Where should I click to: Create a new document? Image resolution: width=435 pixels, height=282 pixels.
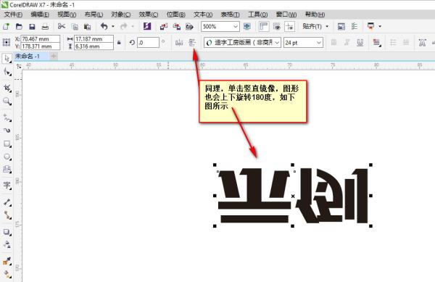[x=6, y=27]
